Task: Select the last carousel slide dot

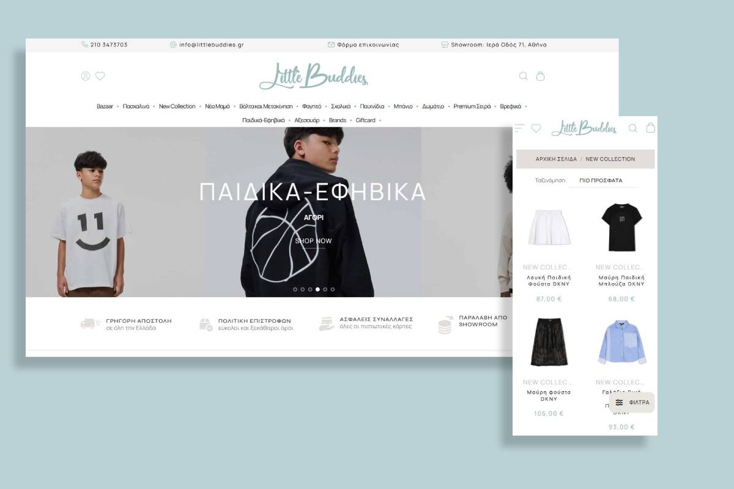Action: 333,289
